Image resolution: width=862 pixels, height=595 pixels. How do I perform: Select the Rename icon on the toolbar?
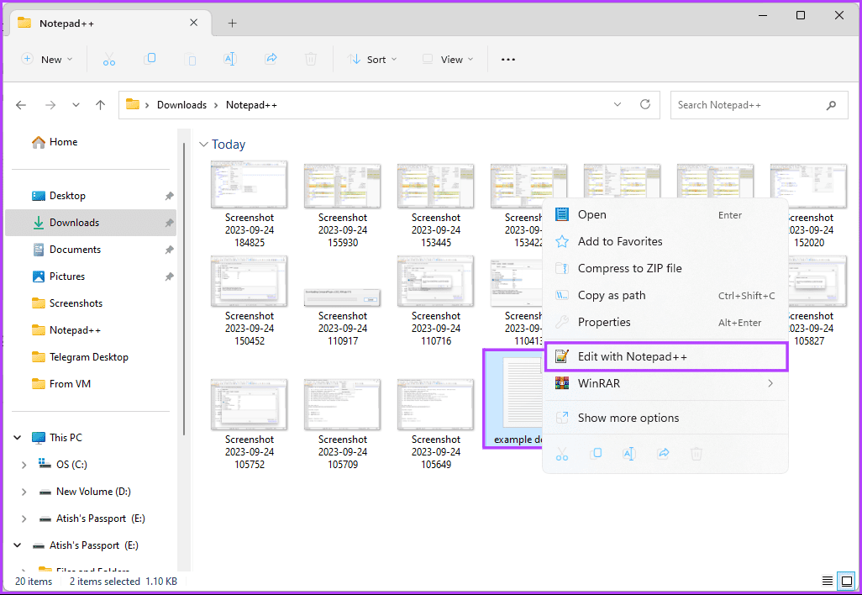pos(230,59)
